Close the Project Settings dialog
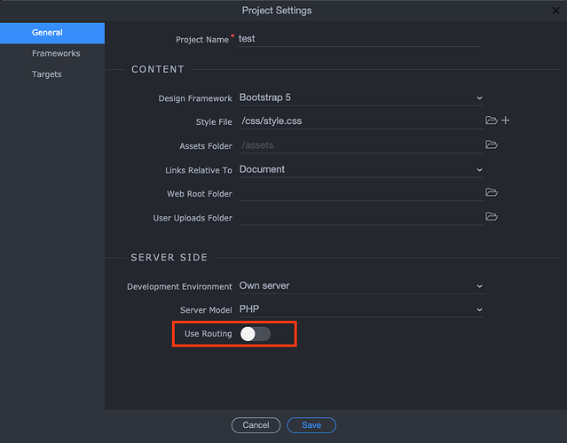 (555, 11)
